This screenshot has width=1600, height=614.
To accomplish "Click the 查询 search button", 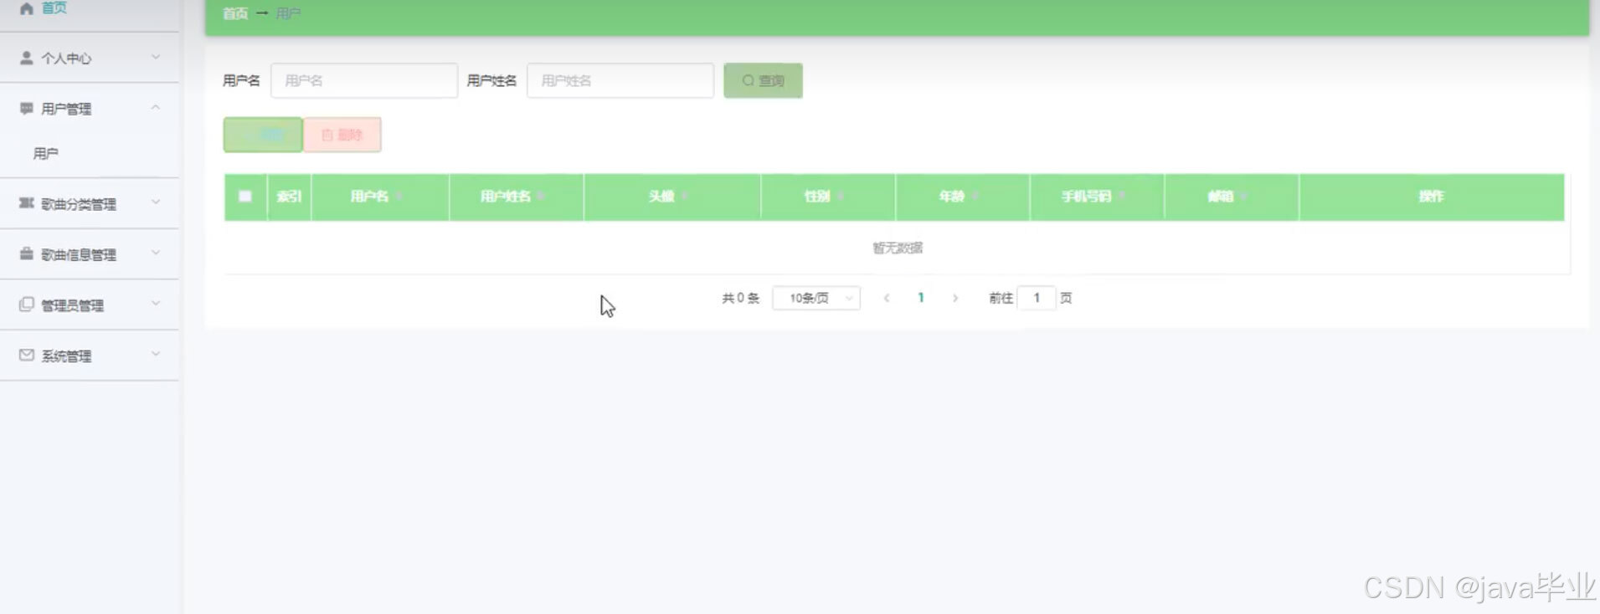I will point(763,81).
